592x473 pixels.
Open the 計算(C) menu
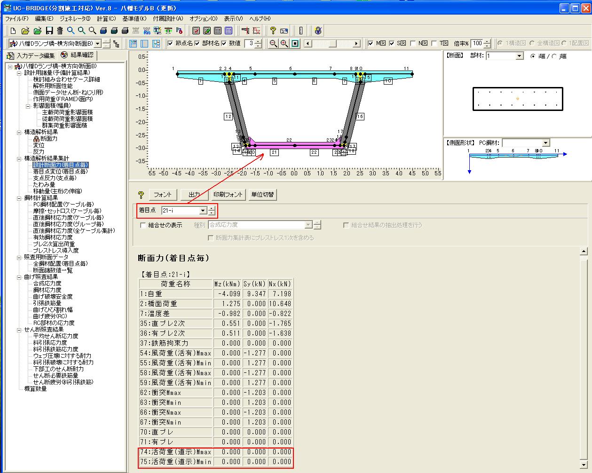coord(106,19)
